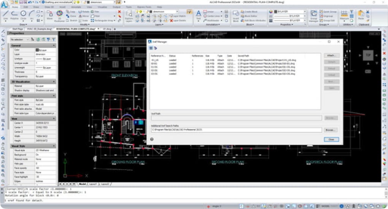Select the Text annotation tool
Viewport: 388px width, 209px height.
199,15
